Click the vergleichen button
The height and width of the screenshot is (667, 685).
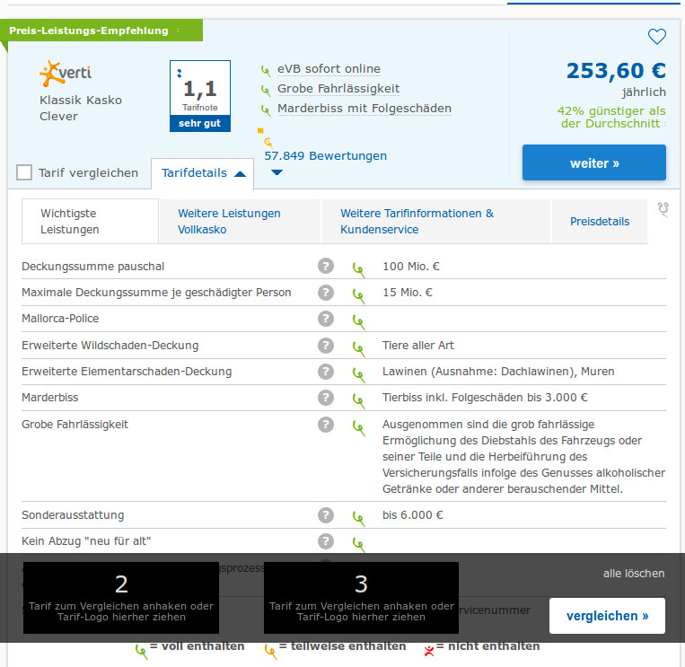[x=607, y=616]
